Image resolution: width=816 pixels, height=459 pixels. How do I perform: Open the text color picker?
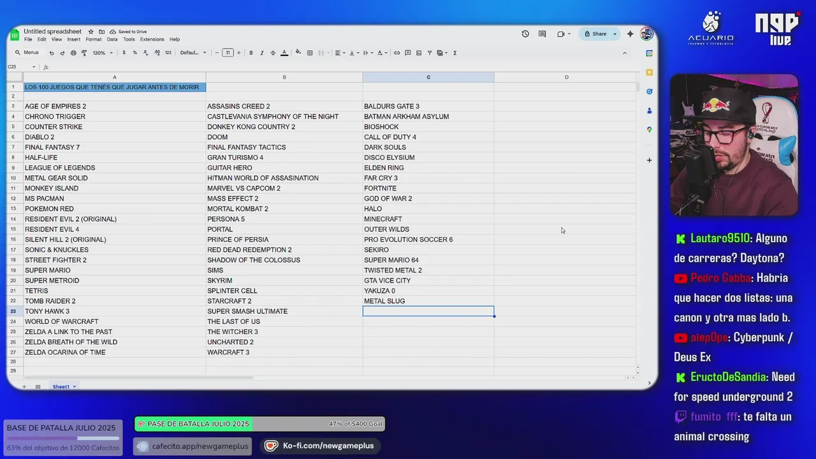pyautogui.click(x=284, y=53)
